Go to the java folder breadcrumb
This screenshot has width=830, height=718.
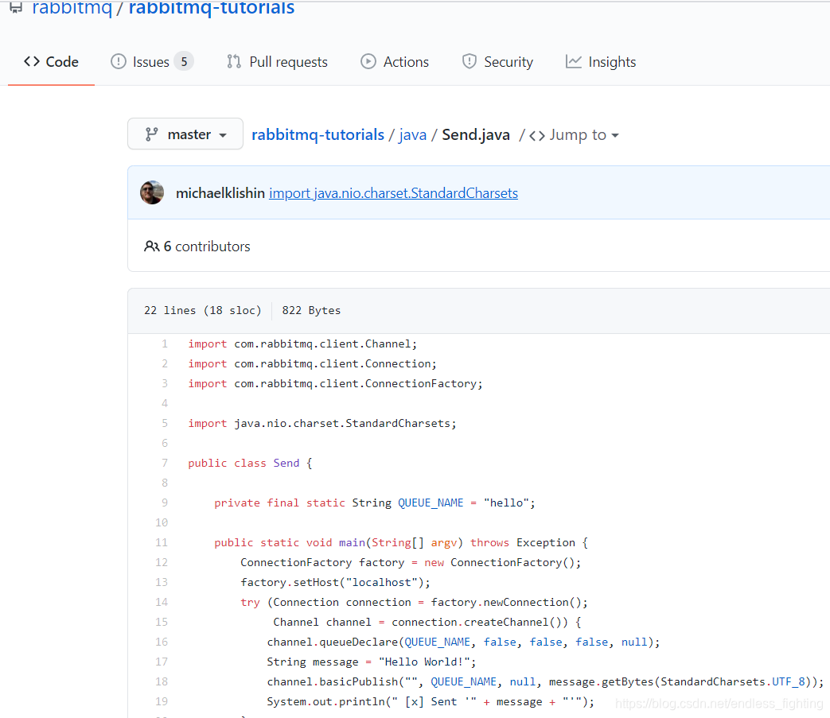[412, 135]
